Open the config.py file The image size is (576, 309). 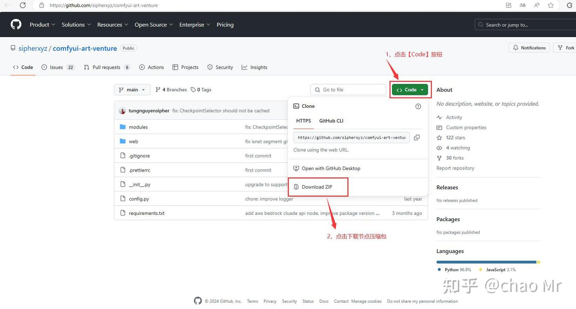pyautogui.click(x=139, y=199)
